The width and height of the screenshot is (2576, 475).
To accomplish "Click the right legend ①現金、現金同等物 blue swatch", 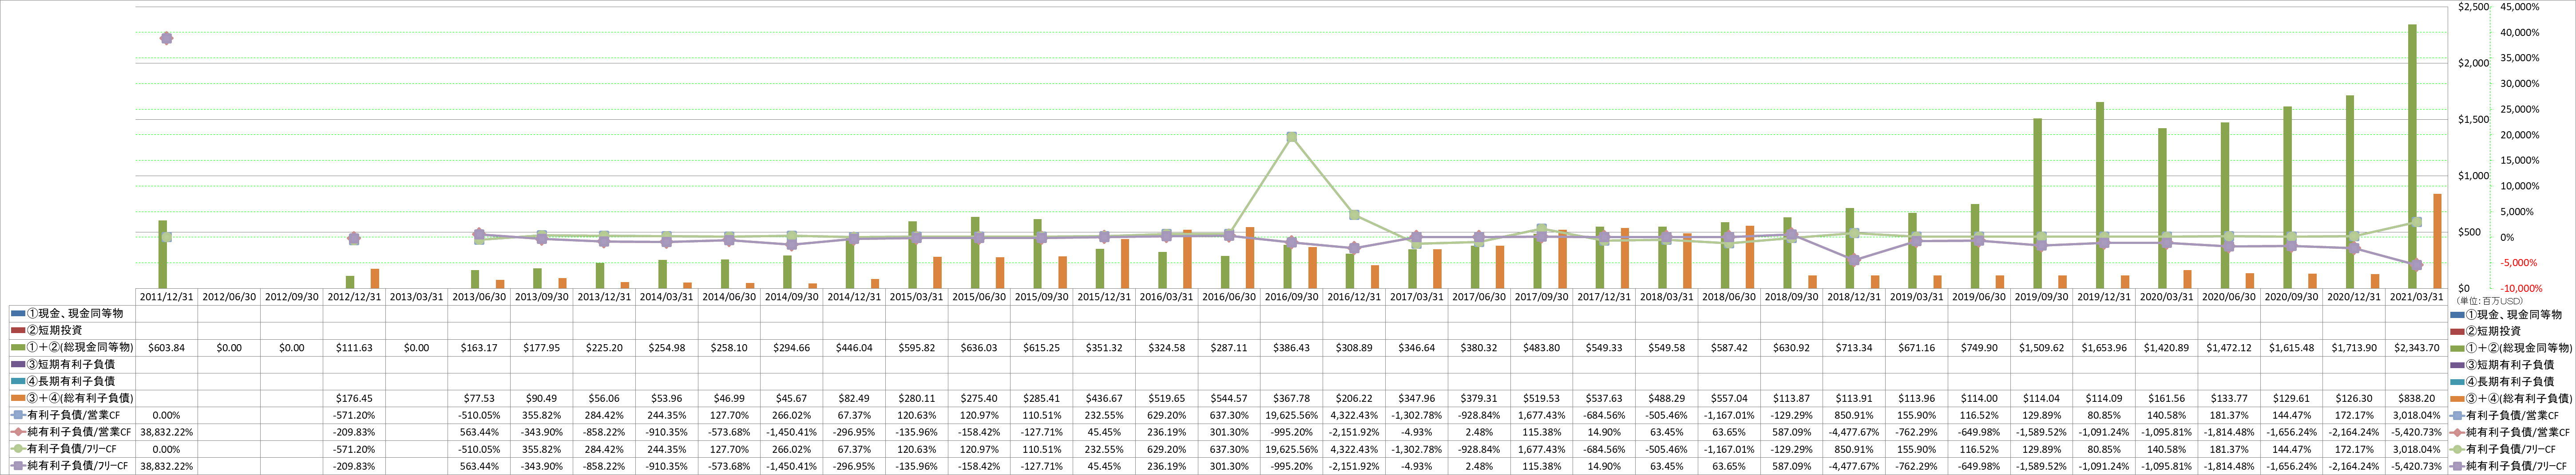I will tap(2458, 314).
